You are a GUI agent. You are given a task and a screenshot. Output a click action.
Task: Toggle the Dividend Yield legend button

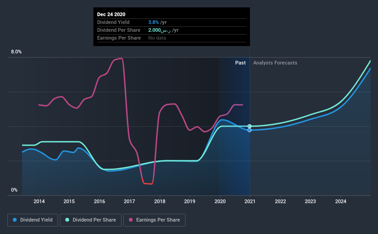pos(33,220)
